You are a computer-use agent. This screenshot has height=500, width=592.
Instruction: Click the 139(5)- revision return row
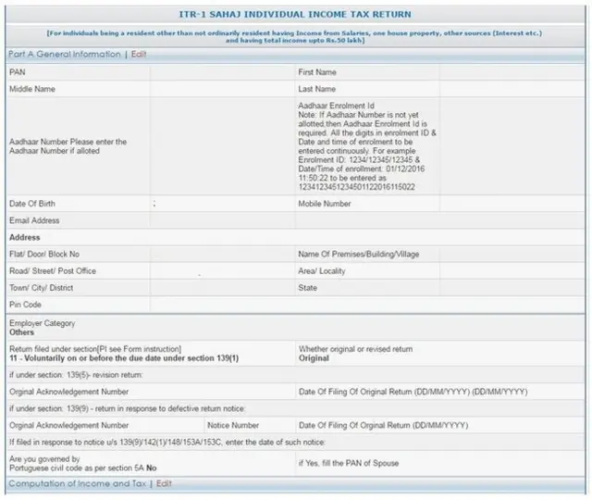295,375
